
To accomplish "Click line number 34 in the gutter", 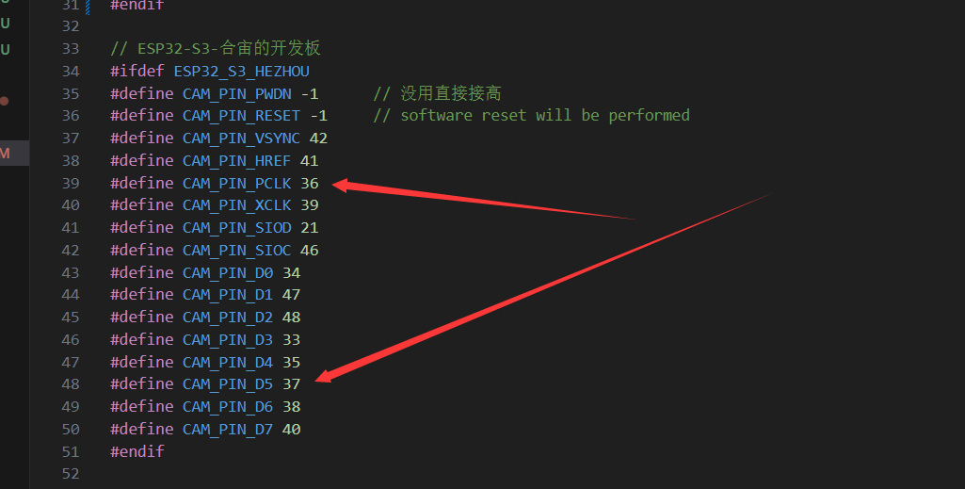I will click(70, 71).
